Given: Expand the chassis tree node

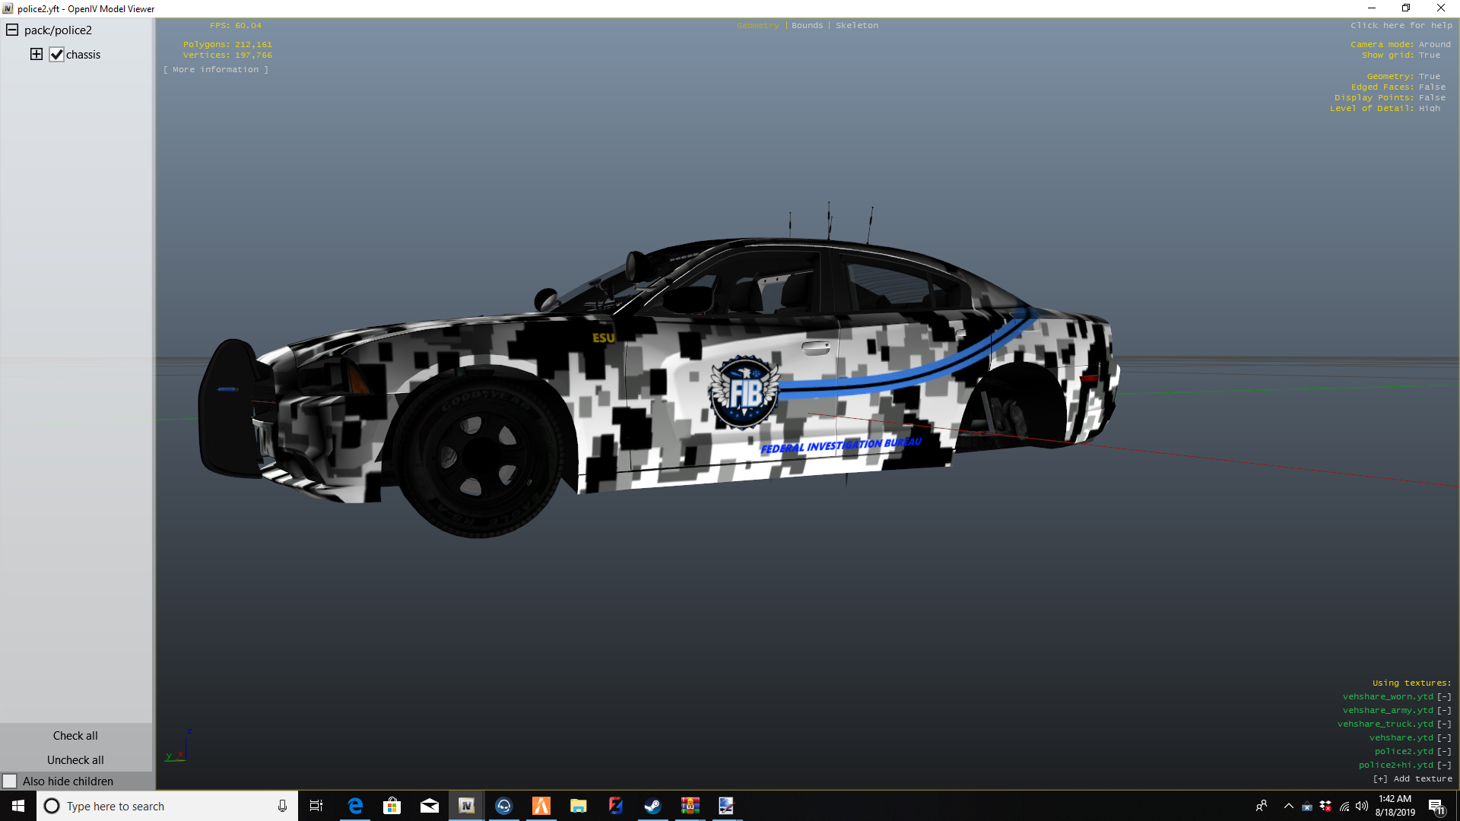Looking at the screenshot, I should (x=36, y=54).
